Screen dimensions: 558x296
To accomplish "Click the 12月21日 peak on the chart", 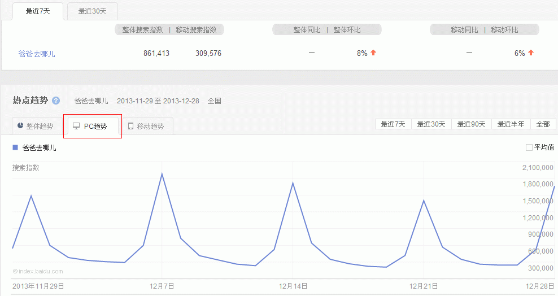I will (x=424, y=201).
